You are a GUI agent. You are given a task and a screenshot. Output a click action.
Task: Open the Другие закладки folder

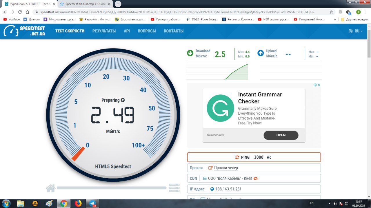point(354,19)
